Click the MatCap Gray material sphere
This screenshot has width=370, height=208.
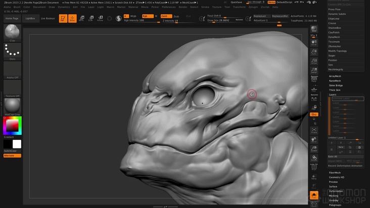click(x=12, y=106)
